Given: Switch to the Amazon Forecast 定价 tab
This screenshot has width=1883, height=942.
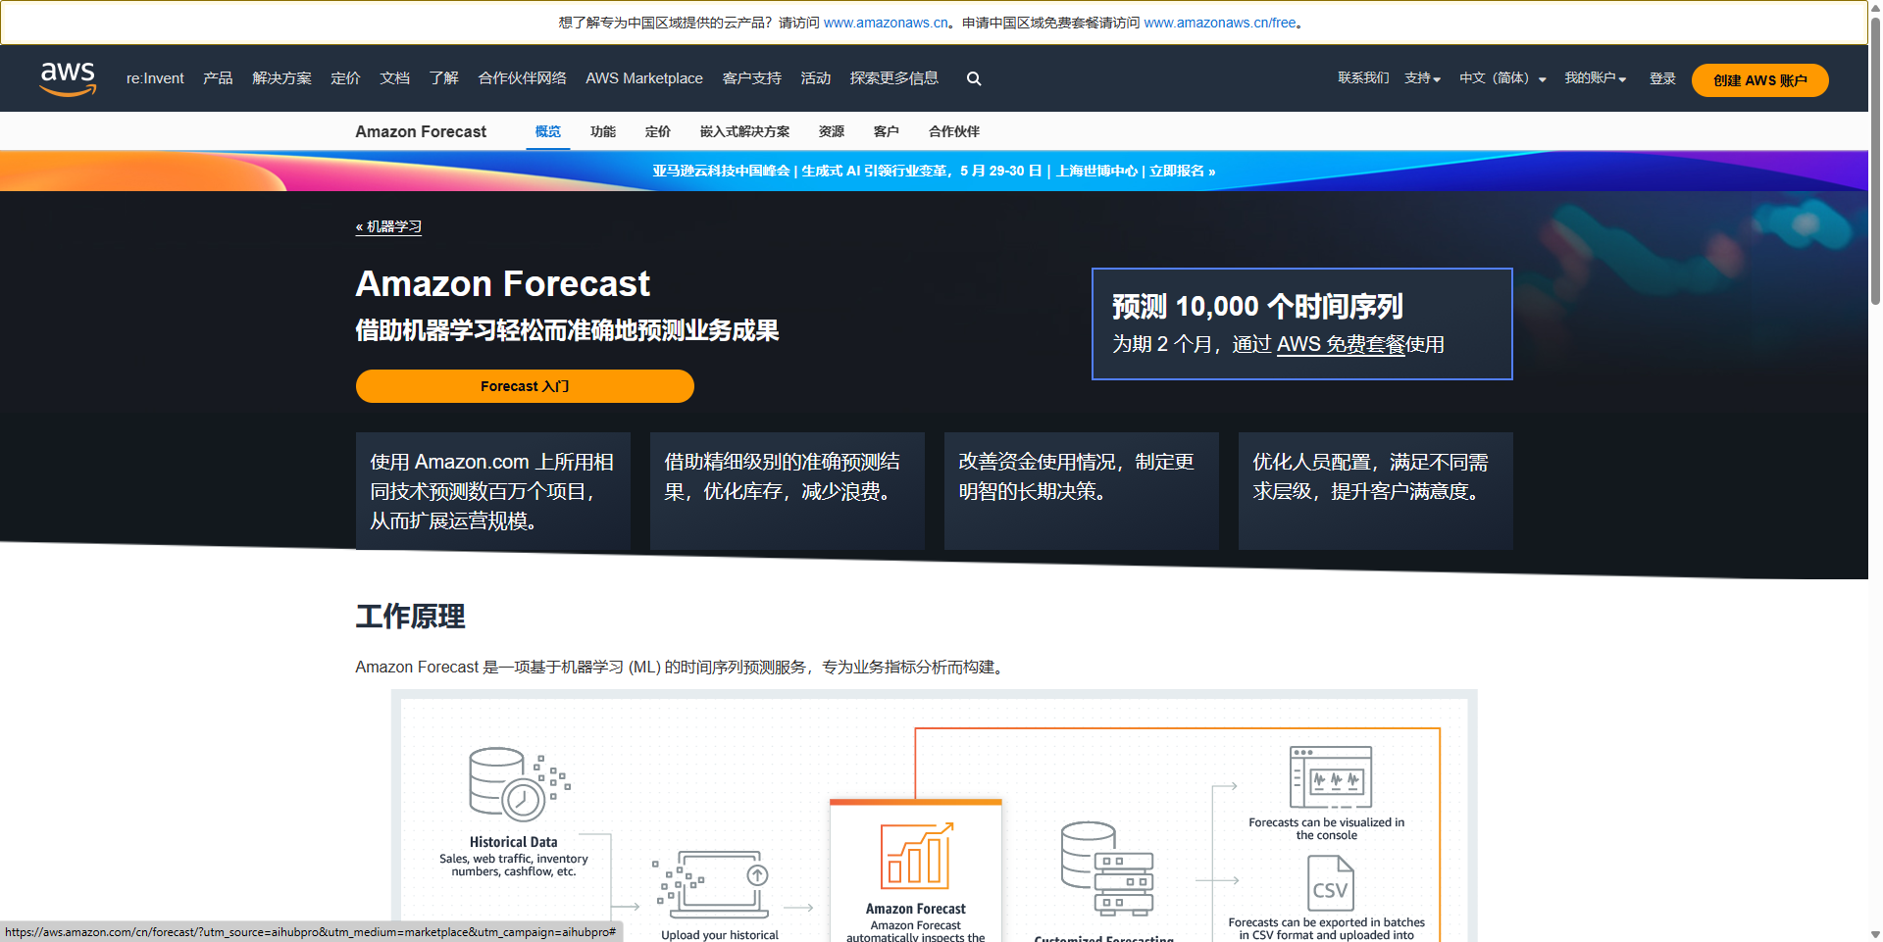Looking at the screenshot, I should point(658,131).
